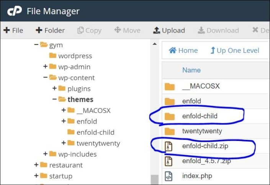Create a new file with File button
Viewport: 270px width, 185px height.
click(x=13, y=30)
